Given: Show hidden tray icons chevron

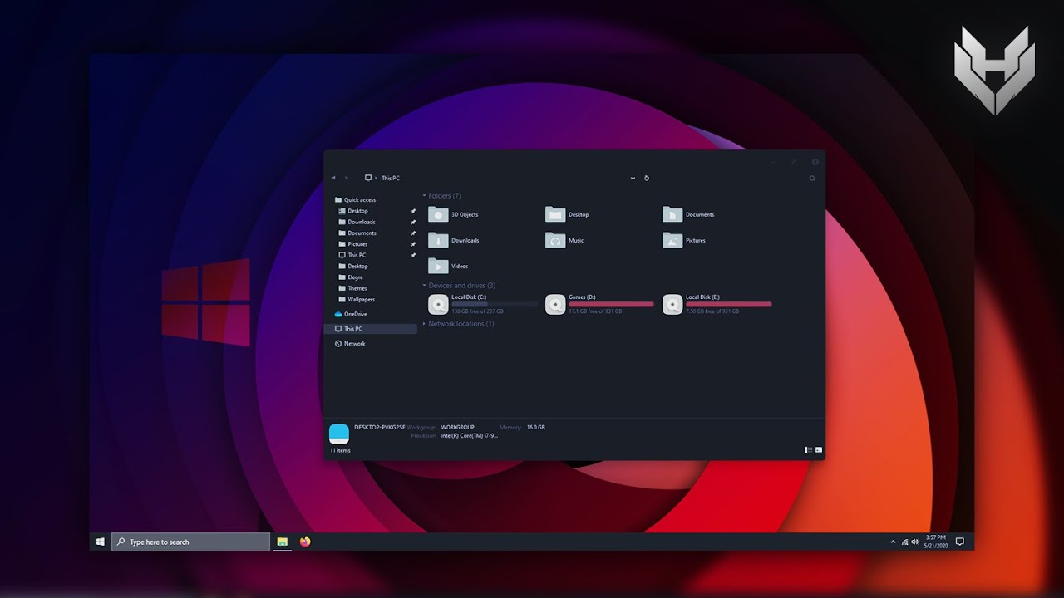Looking at the screenshot, I should pos(894,542).
